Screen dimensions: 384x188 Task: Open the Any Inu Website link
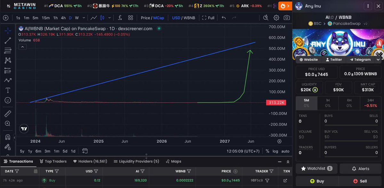click(308, 60)
